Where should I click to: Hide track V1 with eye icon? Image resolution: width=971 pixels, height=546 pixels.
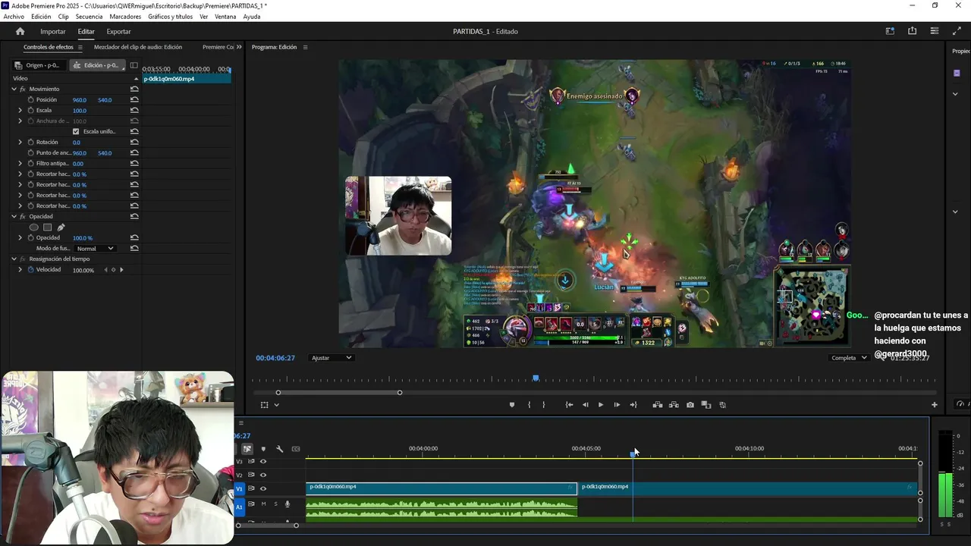pyautogui.click(x=263, y=488)
